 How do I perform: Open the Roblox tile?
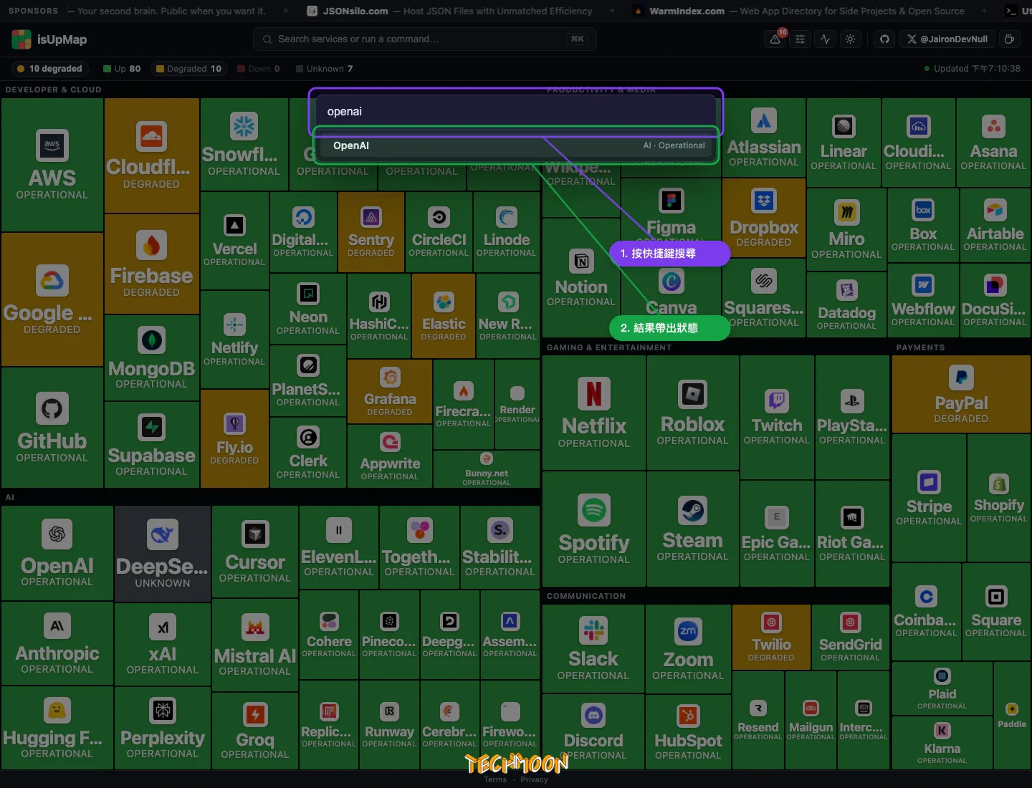coord(692,413)
